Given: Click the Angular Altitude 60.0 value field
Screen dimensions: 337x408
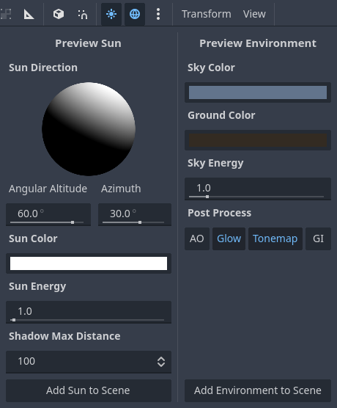Looking at the screenshot, I should [48, 214].
